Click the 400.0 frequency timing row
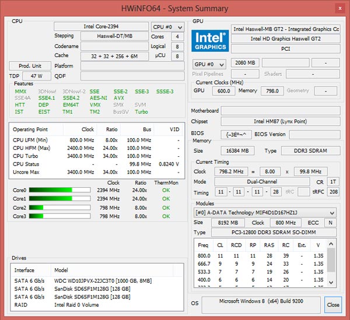Screen dimensions: 350x320 [261, 280]
